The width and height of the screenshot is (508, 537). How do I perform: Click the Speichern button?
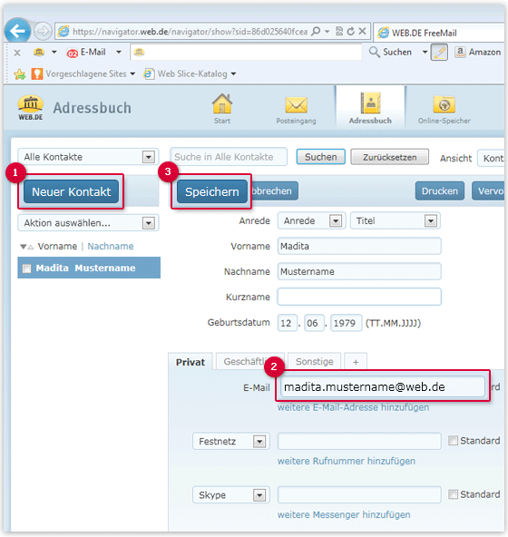[x=212, y=191]
